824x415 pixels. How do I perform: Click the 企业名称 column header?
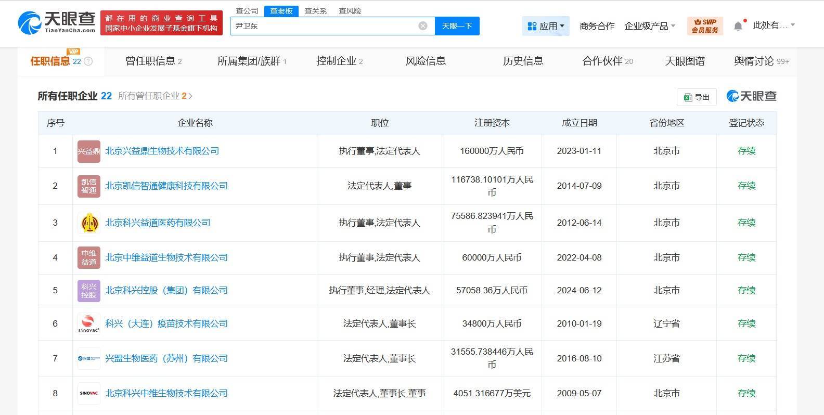click(195, 123)
